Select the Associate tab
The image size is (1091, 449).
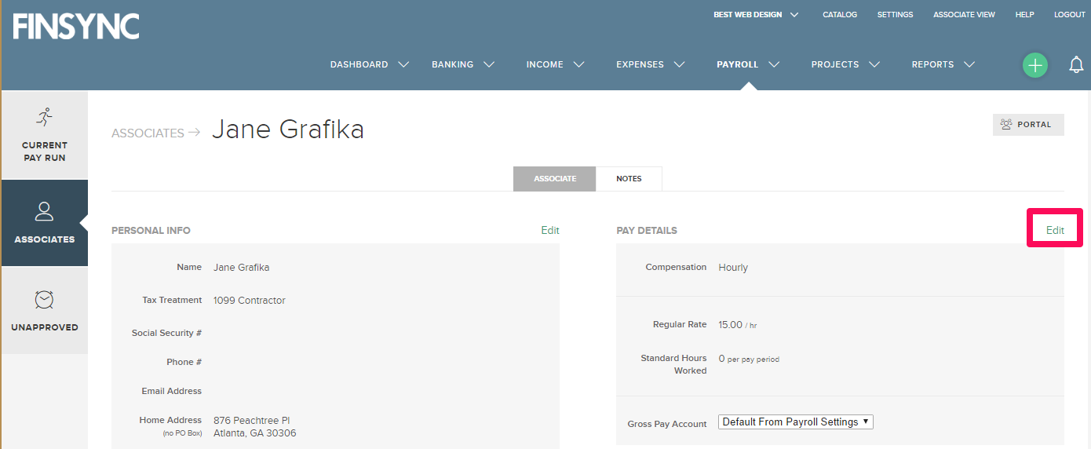click(555, 179)
